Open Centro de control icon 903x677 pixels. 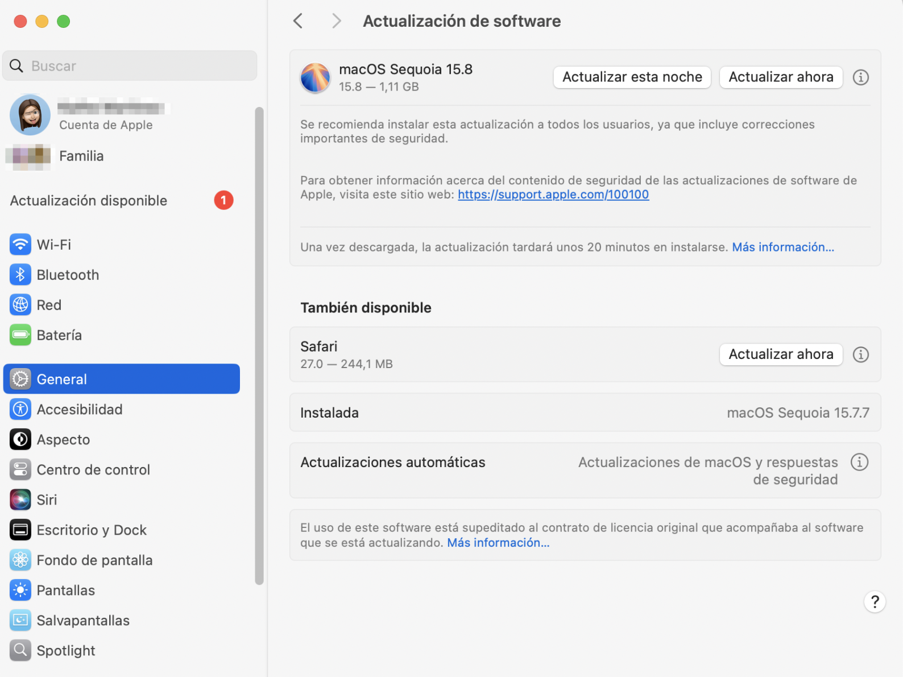click(20, 469)
